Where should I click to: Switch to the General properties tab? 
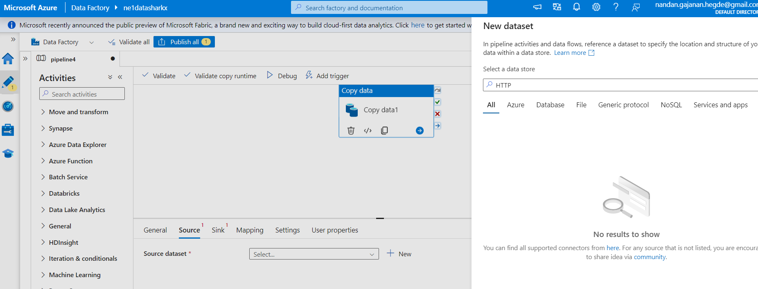click(155, 230)
